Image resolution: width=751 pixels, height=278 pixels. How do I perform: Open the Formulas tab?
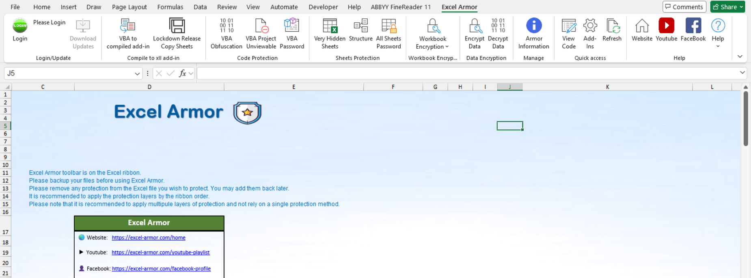170,7
